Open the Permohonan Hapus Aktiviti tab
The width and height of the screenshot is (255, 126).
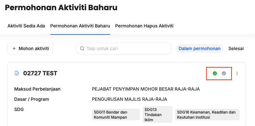[x=144, y=26]
